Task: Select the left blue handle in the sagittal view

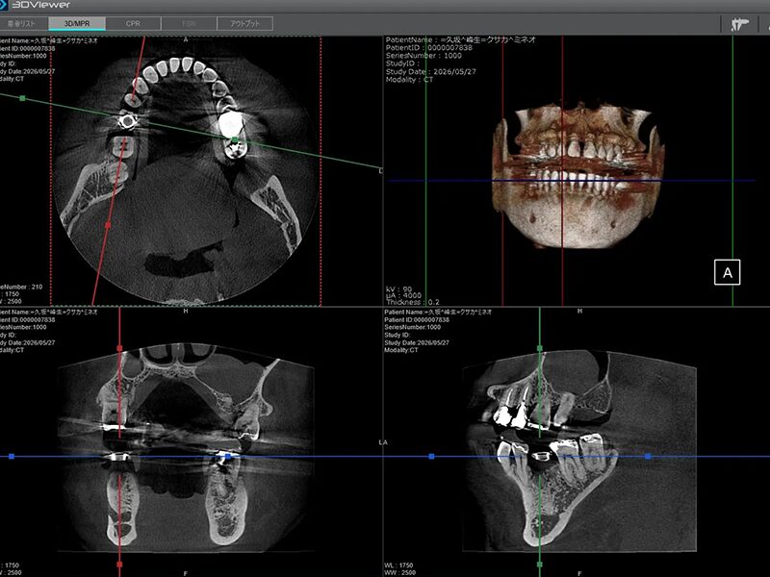Action: click(431, 456)
